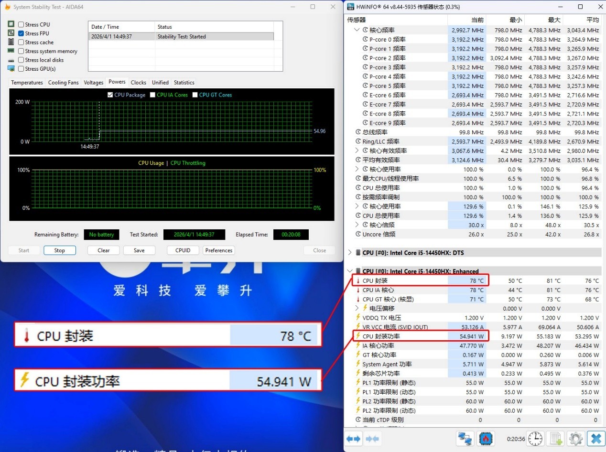Enable Stress GPU(s) checkbox
Screen dimensions: 606x452
(21, 68)
